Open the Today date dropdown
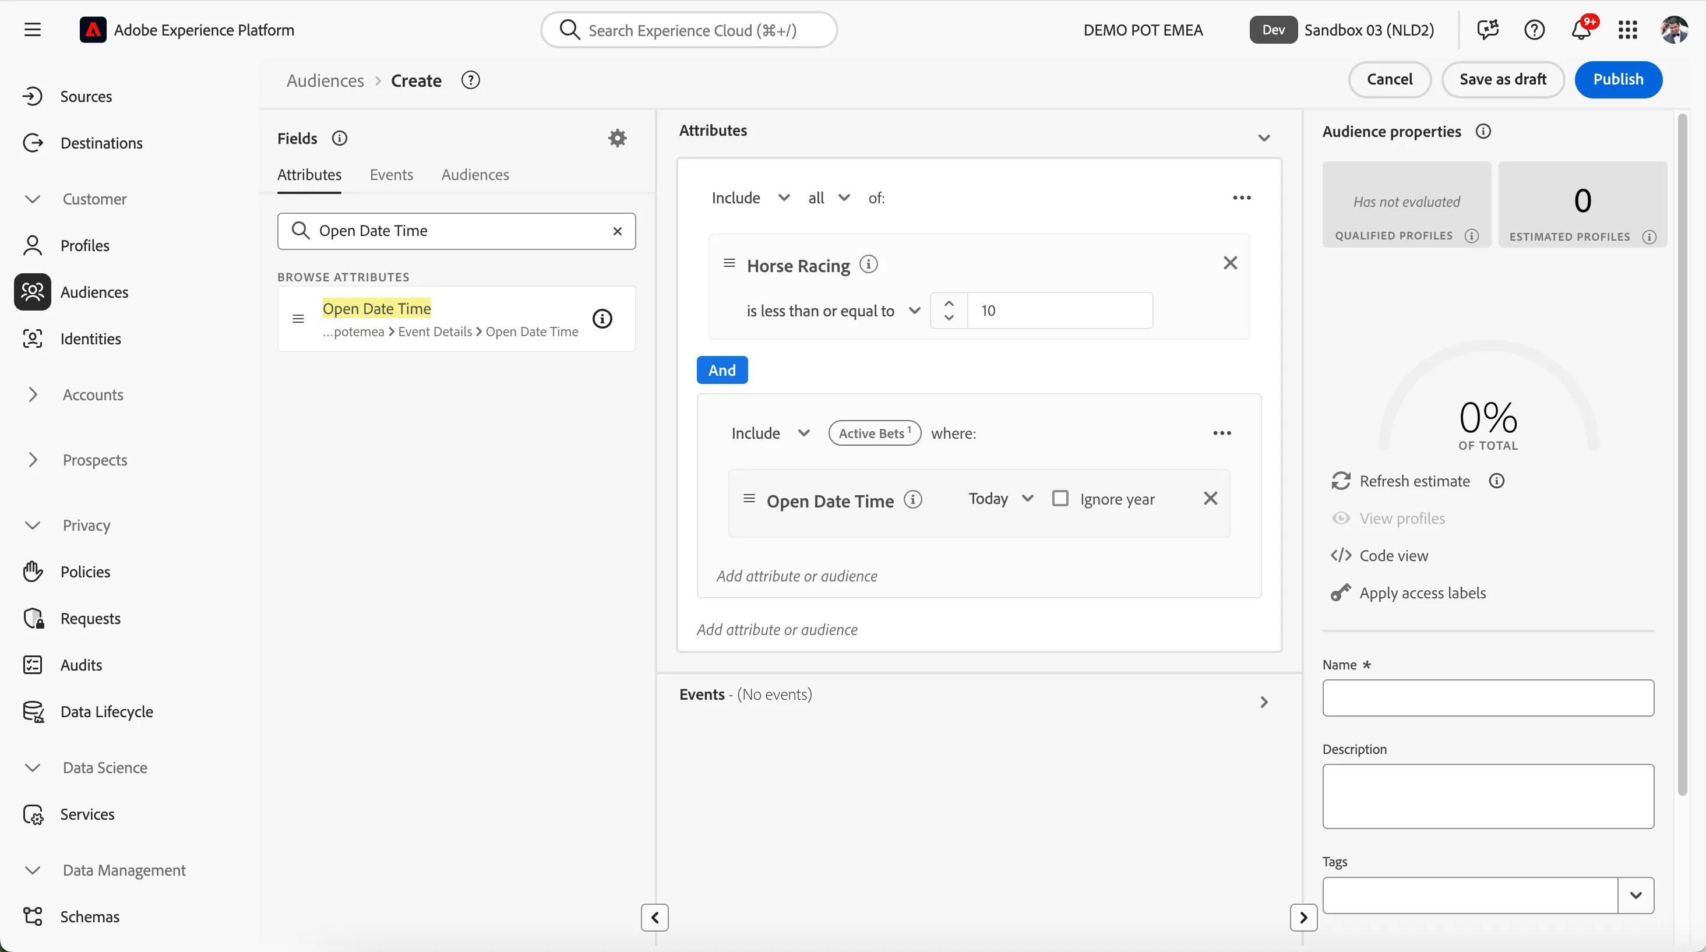 click(x=1000, y=499)
